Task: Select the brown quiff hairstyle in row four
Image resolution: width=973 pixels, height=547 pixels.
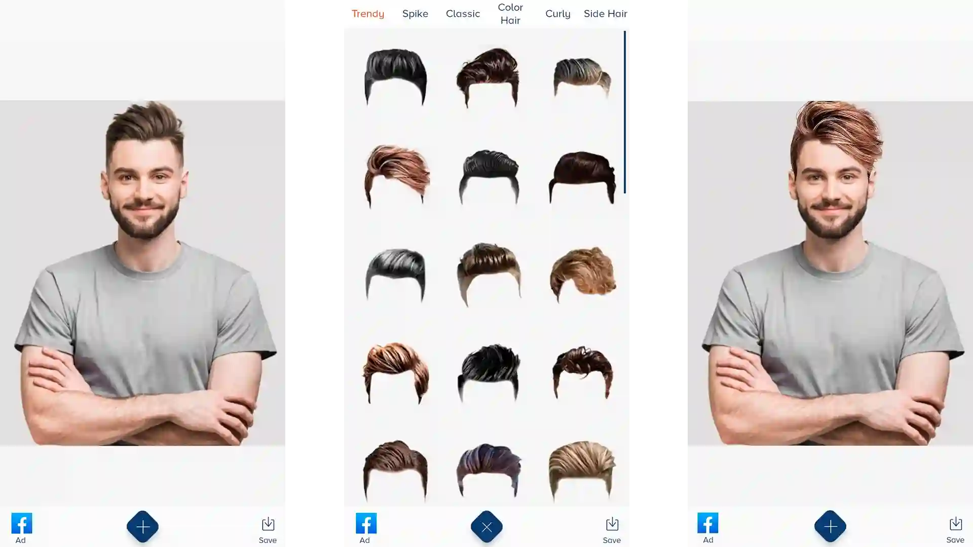Action: point(394,371)
